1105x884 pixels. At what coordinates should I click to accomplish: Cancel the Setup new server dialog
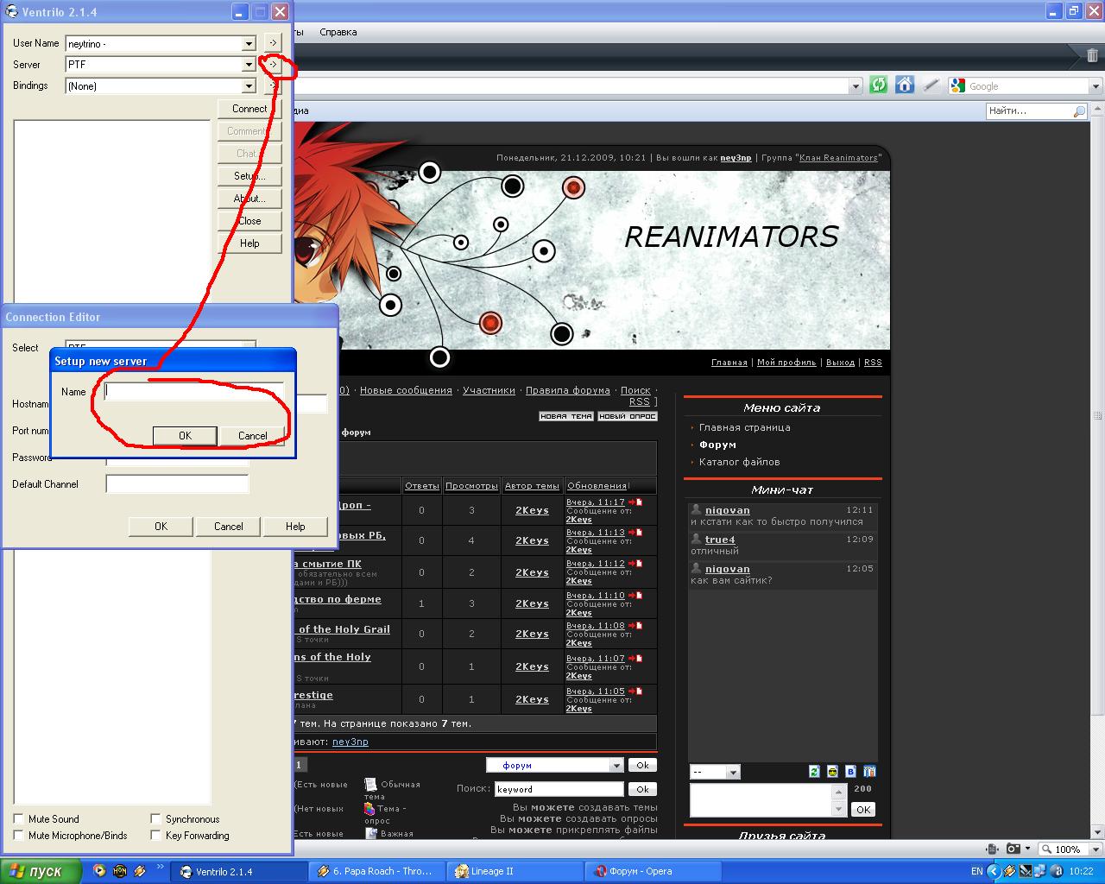point(252,436)
